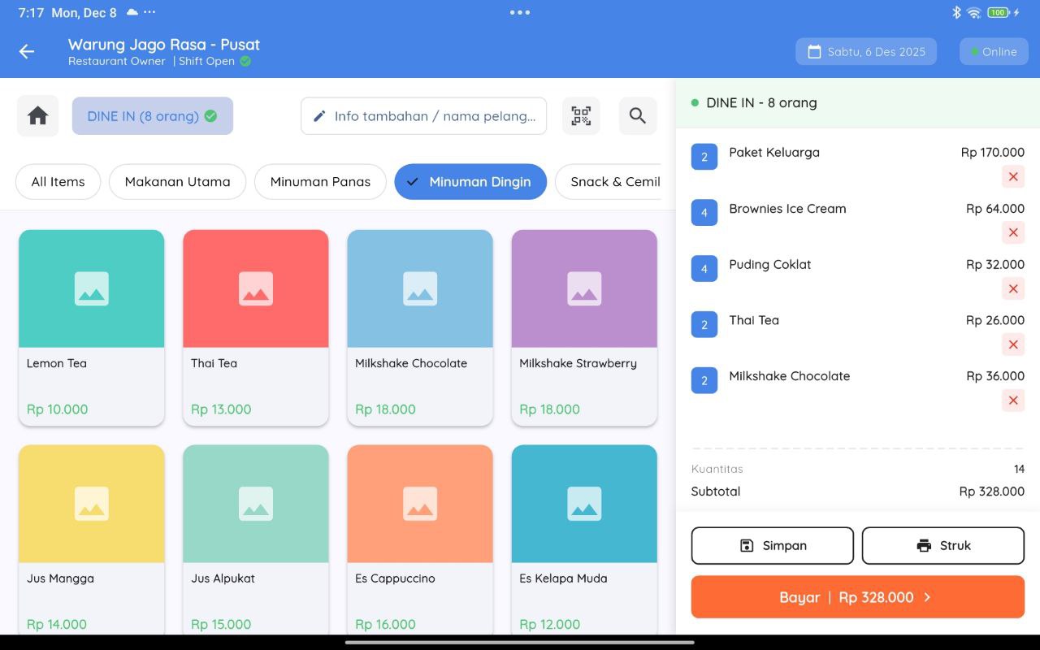Open the Sabtu, 6 Des 2025 date picker
This screenshot has height=650, width=1040.
point(865,51)
